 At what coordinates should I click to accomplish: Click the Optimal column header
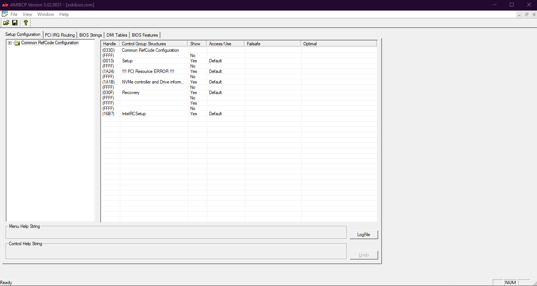(x=339, y=44)
